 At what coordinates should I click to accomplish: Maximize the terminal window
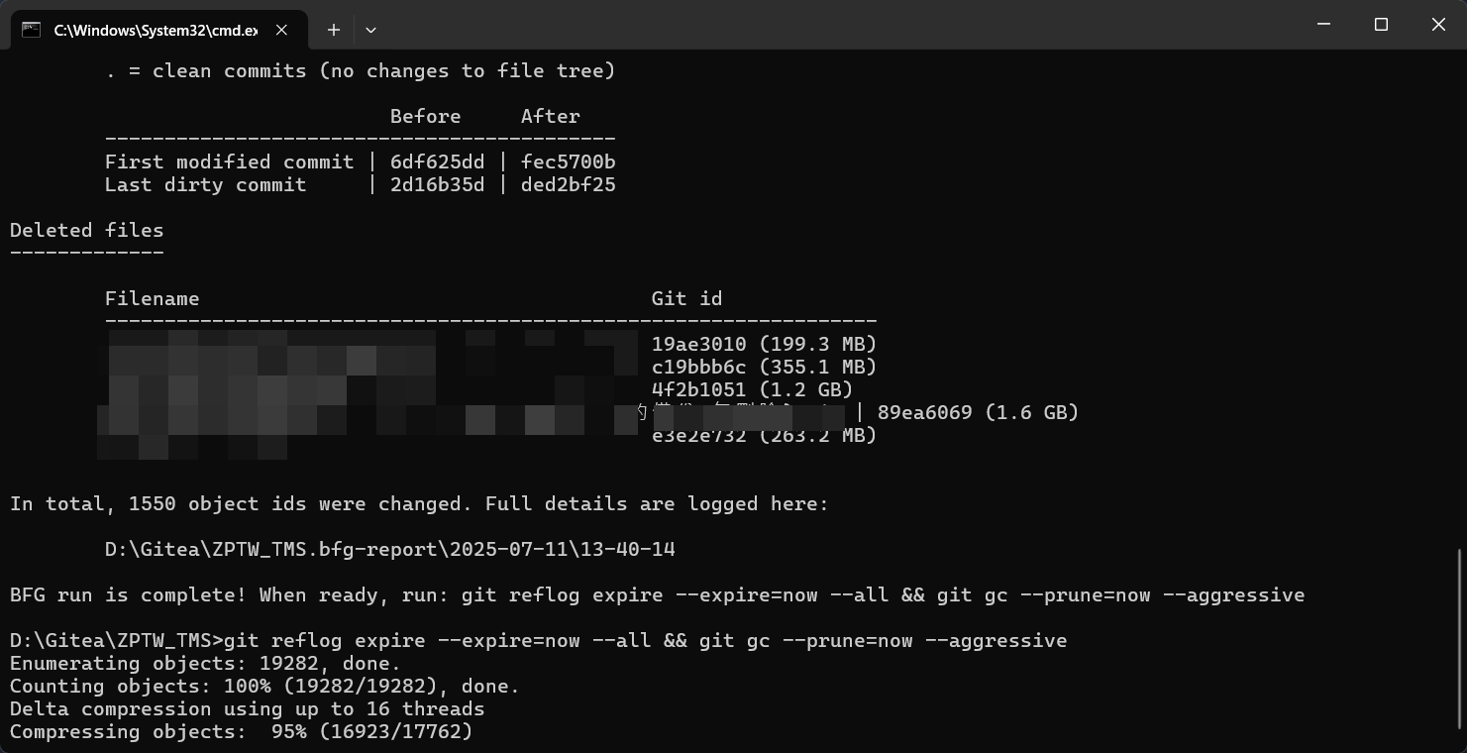[1381, 25]
